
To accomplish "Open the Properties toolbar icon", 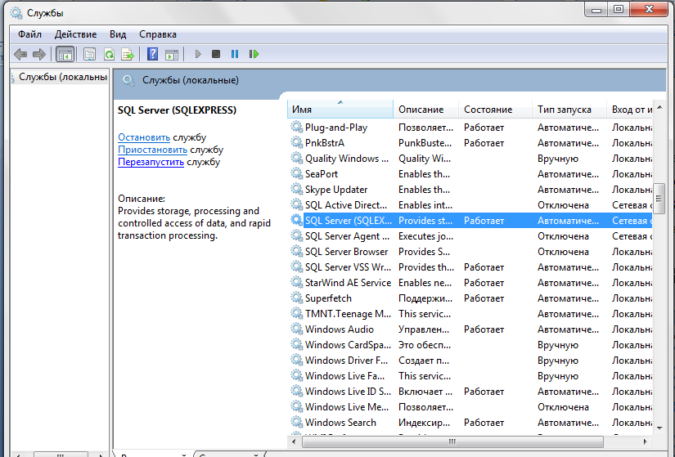I will 89,54.
